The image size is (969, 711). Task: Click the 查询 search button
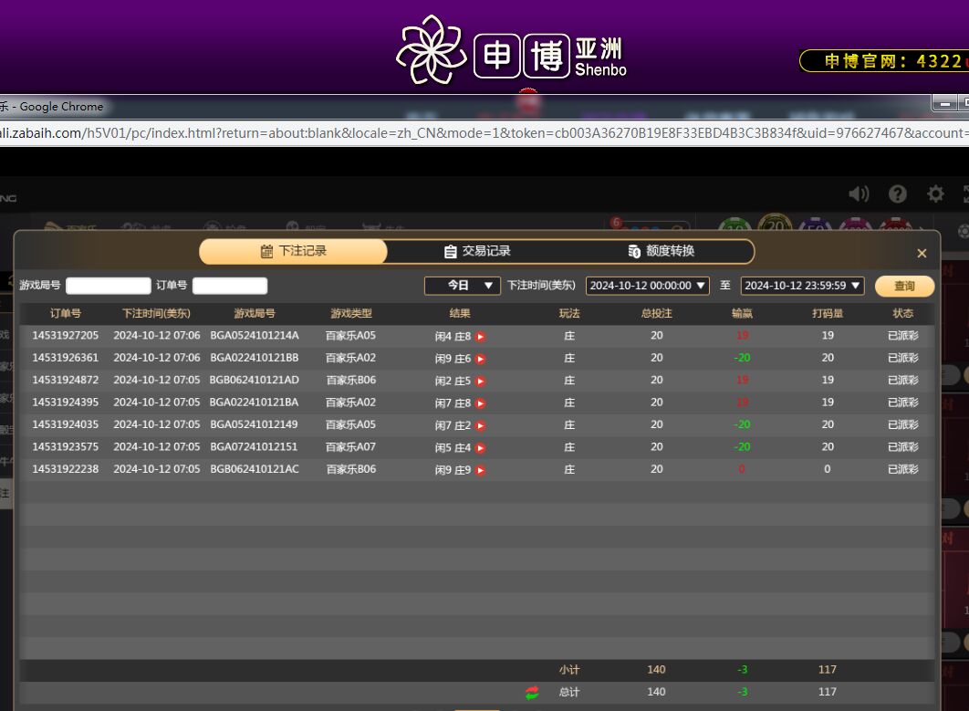point(904,286)
